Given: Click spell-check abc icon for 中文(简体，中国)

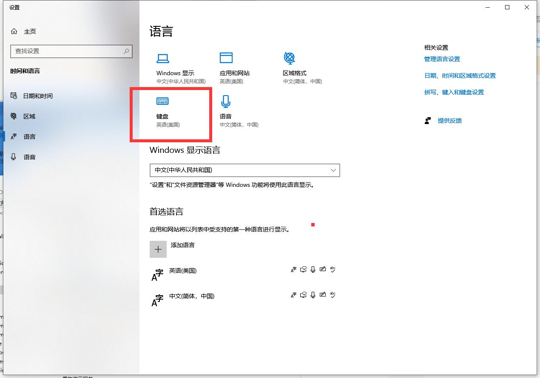Looking at the screenshot, I should (x=333, y=295).
